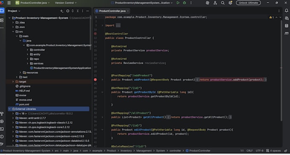
Task: Open Search Everywhere magnifier icon
Action: tap(223, 3)
